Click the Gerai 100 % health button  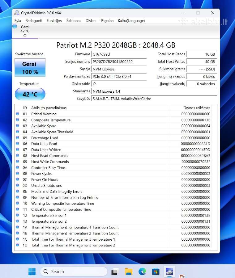[x=30, y=68]
